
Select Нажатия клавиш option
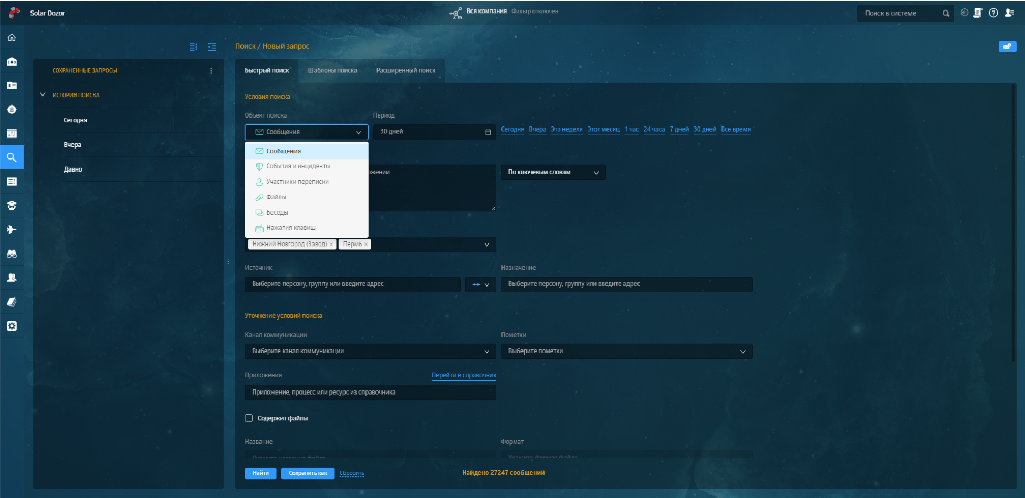(307, 228)
